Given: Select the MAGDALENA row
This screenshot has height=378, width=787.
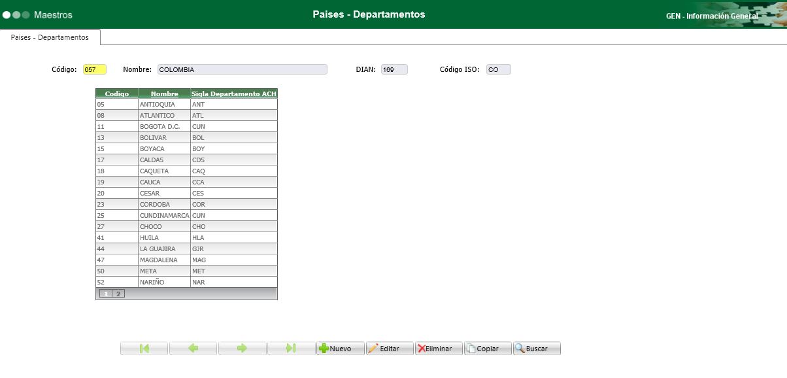Looking at the screenshot, I should [186, 260].
